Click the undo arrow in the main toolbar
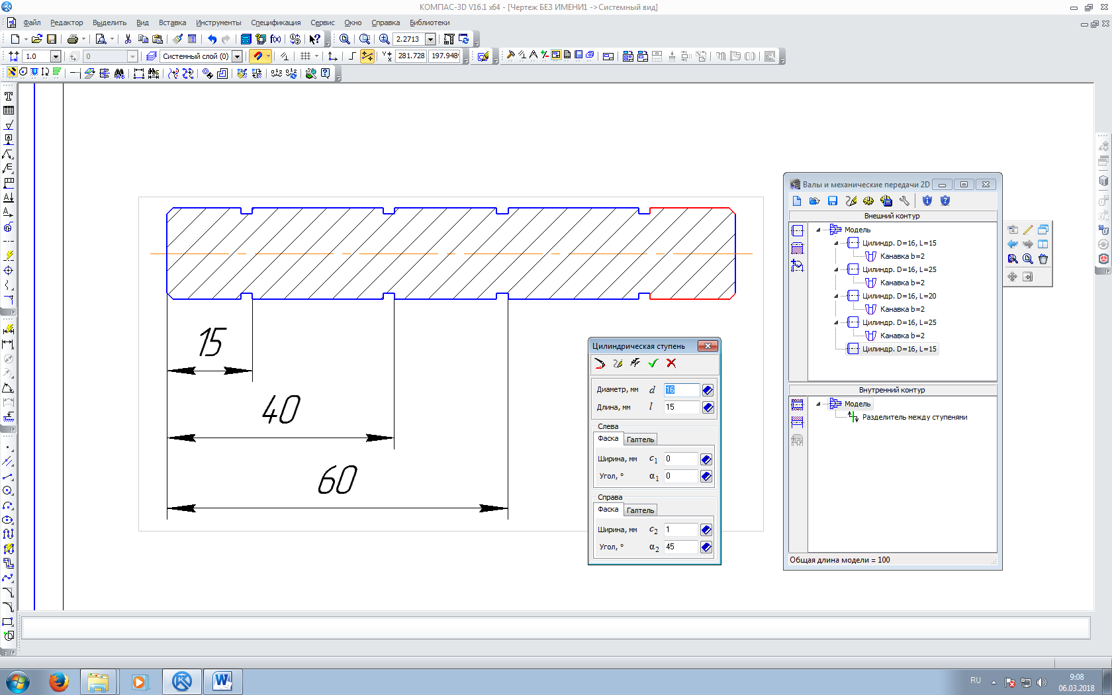1112x695 pixels. click(212, 39)
